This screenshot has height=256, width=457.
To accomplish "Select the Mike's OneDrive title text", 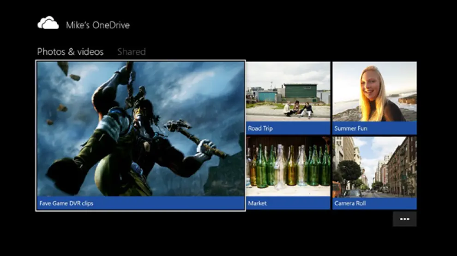I will click(x=97, y=25).
